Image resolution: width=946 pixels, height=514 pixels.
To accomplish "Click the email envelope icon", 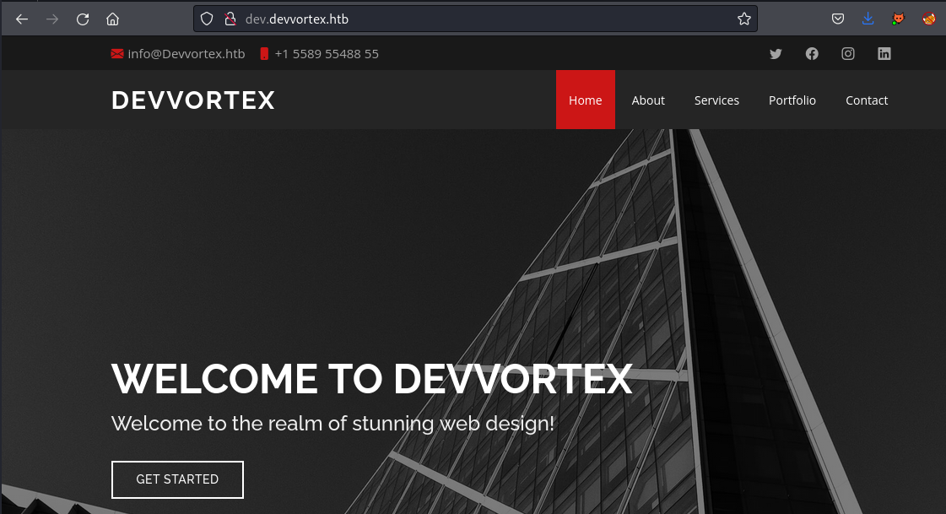I will click(x=116, y=53).
